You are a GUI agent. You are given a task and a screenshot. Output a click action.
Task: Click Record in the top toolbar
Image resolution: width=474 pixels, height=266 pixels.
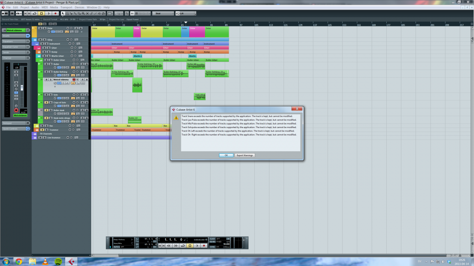click(56, 13)
